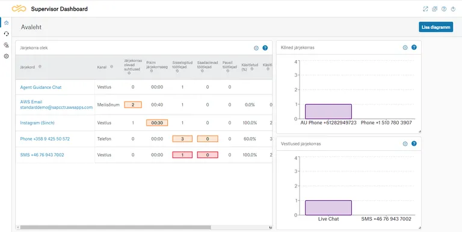Viewport: 462px width, 232px height.
Task: Click orange highlighted 3 in Phone row
Action: (x=182, y=139)
